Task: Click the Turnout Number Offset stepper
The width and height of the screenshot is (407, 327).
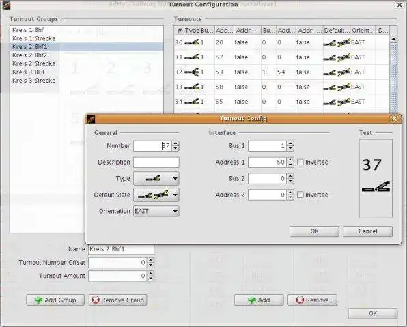Action: coord(150,263)
